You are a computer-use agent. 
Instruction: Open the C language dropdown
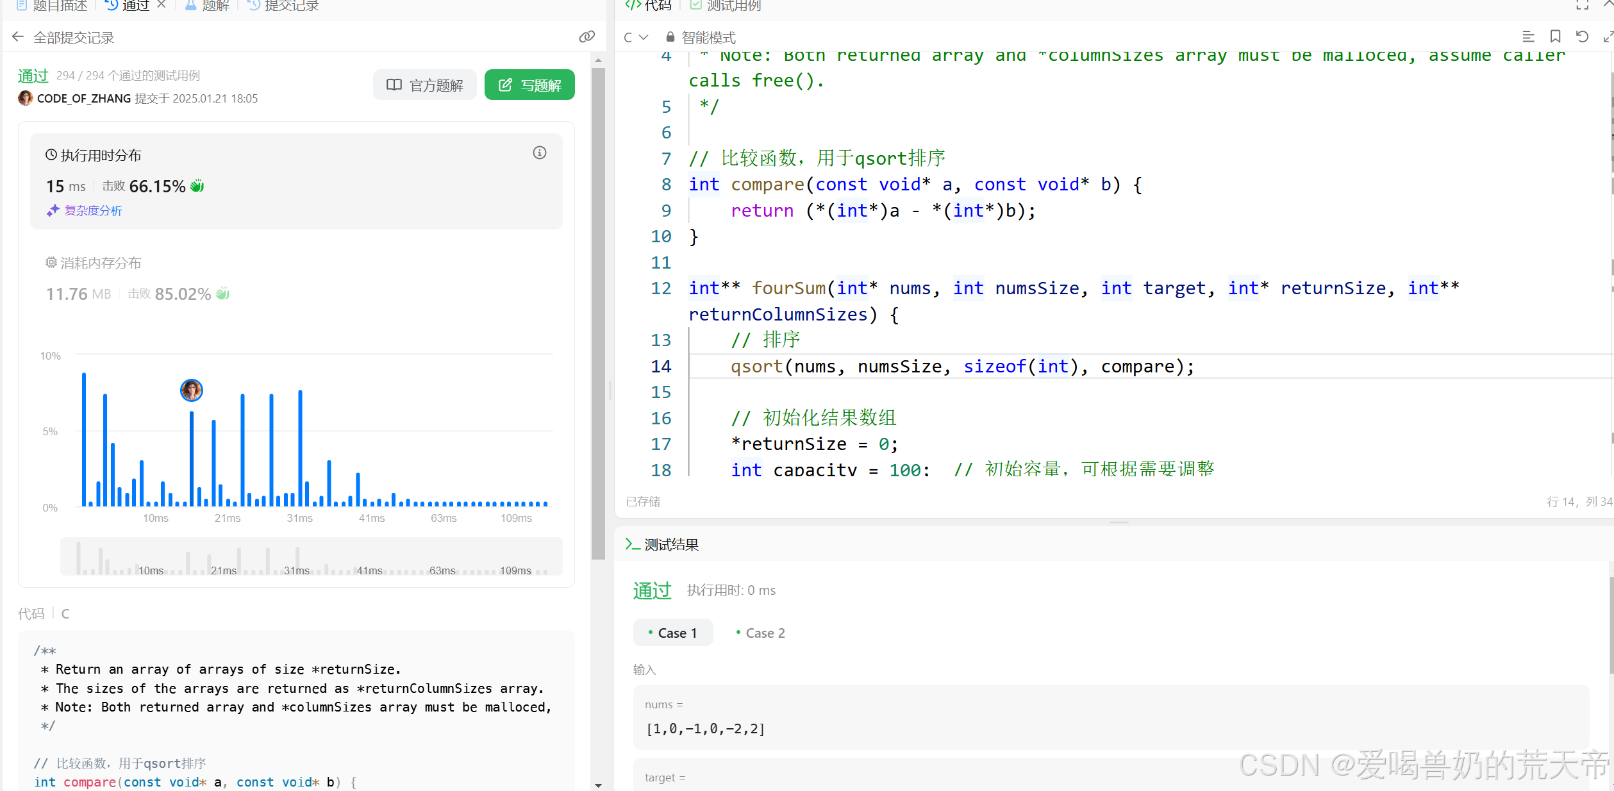click(636, 37)
